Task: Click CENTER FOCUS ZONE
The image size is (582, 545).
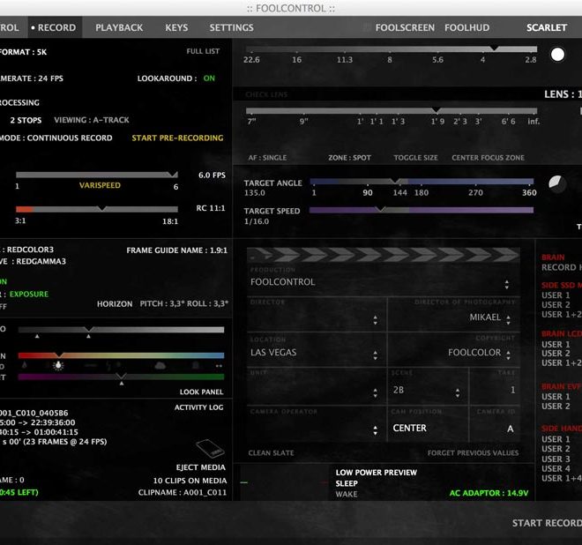Action: pos(488,158)
